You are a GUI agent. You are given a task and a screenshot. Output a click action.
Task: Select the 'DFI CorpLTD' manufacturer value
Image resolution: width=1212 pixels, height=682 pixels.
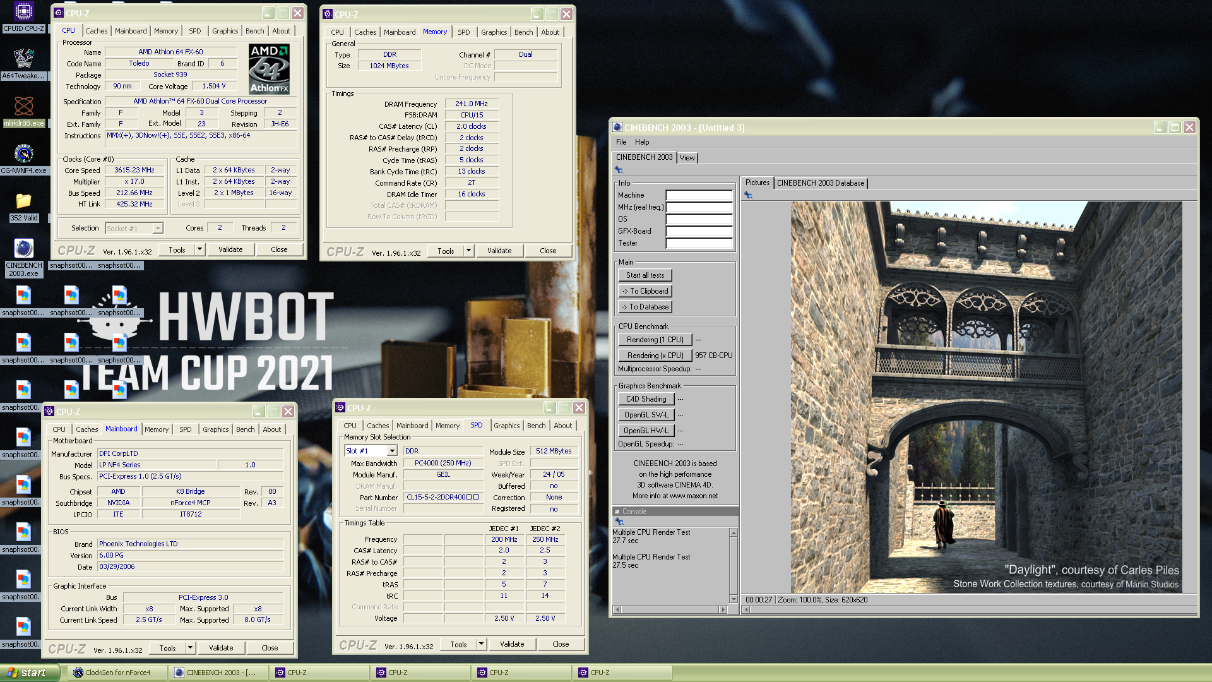[x=118, y=453]
